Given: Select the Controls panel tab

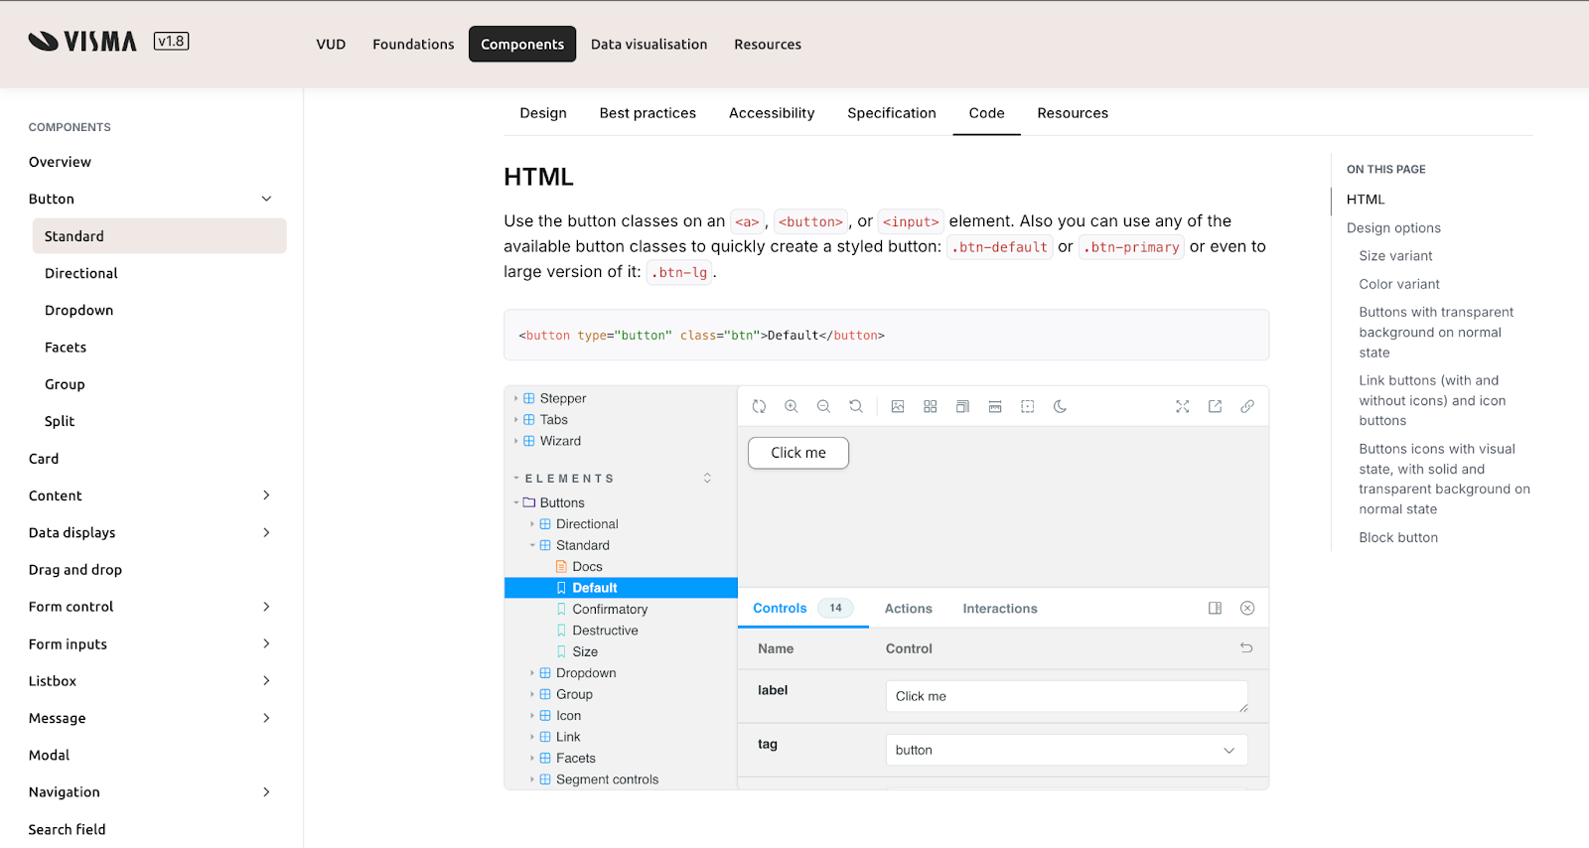Looking at the screenshot, I should tap(803, 609).
